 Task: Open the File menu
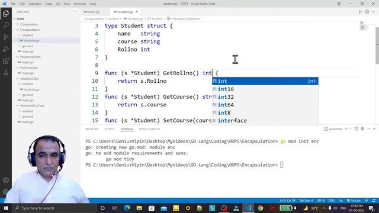point(13,4)
